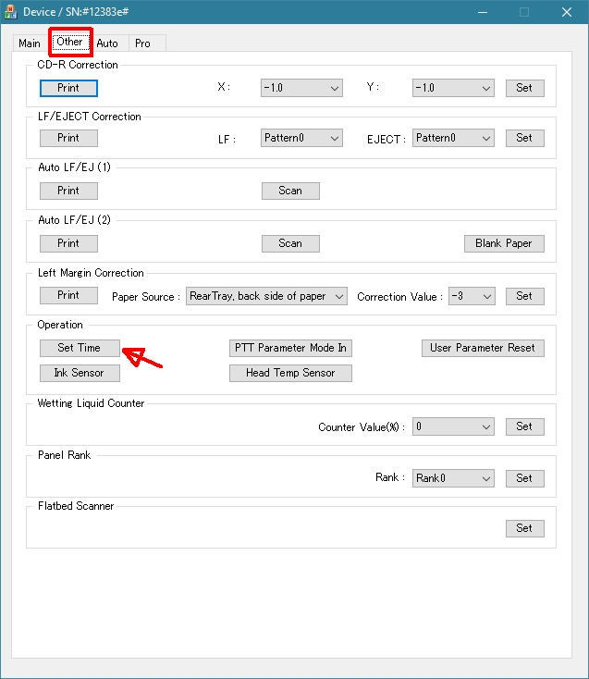Image resolution: width=589 pixels, height=679 pixels.
Task: Click the Head Temp Sensor button
Action: [290, 373]
